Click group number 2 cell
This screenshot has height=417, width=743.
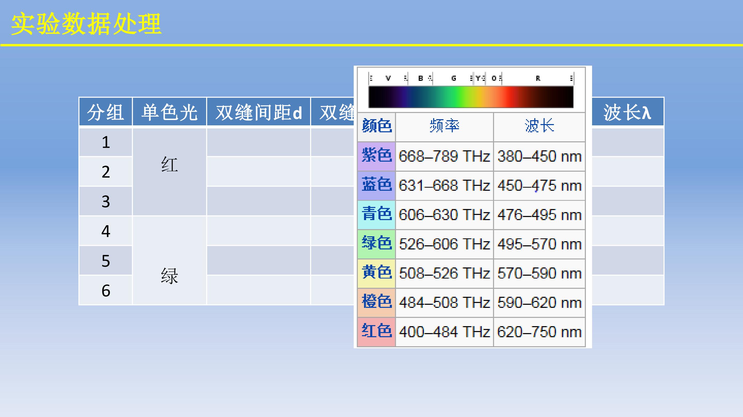click(106, 171)
